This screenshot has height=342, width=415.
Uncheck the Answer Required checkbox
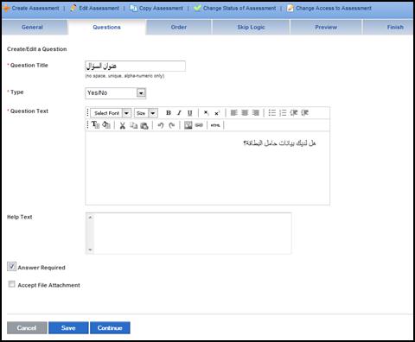11,267
